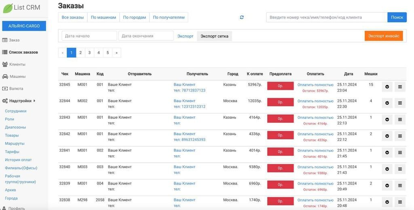Viewport: 414px width, 210px height.
Task: Collapse the Надстройки sidebar section
Action: tap(20, 101)
